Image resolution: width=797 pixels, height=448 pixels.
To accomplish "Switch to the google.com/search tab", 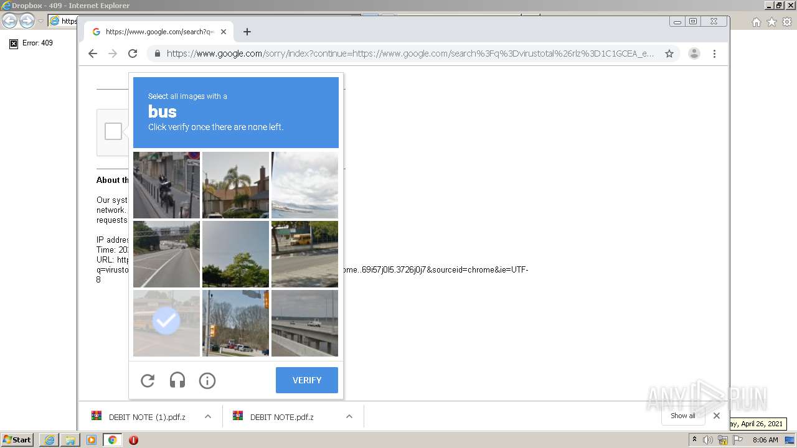I will [x=159, y=32].
